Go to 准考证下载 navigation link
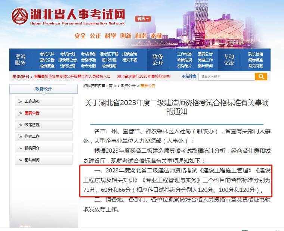 point(109,54)
